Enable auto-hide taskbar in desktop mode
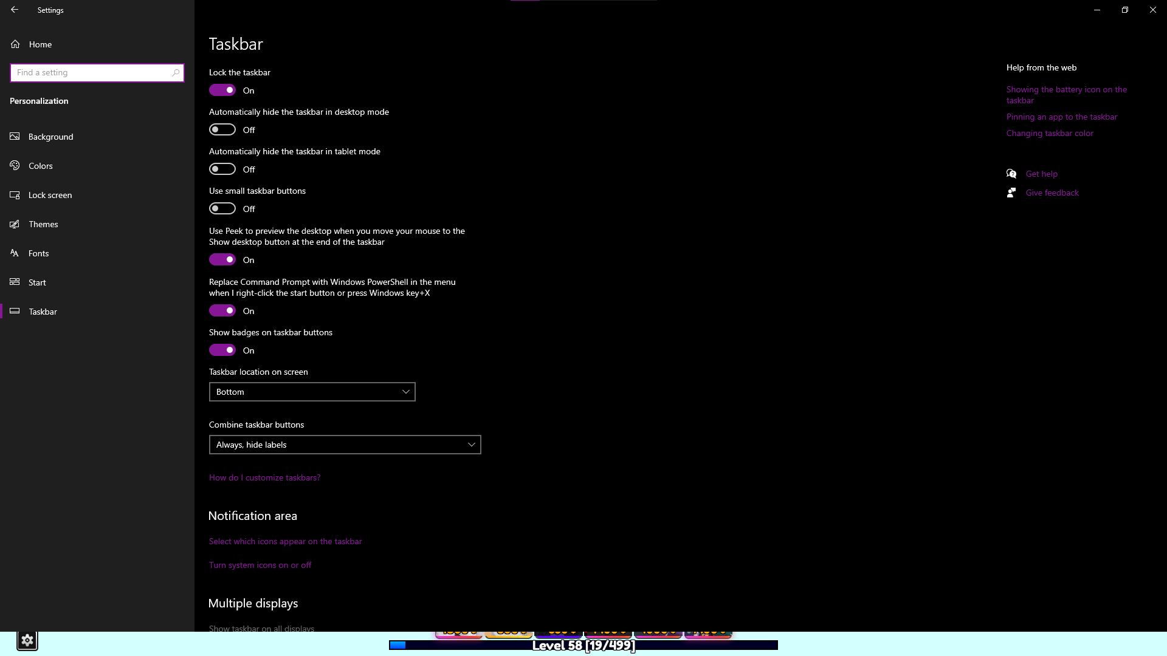Viewport: 1167px width, 656px height. click(222, 129)
